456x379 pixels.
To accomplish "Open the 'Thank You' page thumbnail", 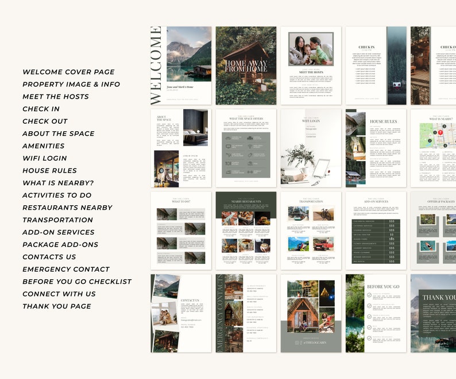I will tap(434, 314).
